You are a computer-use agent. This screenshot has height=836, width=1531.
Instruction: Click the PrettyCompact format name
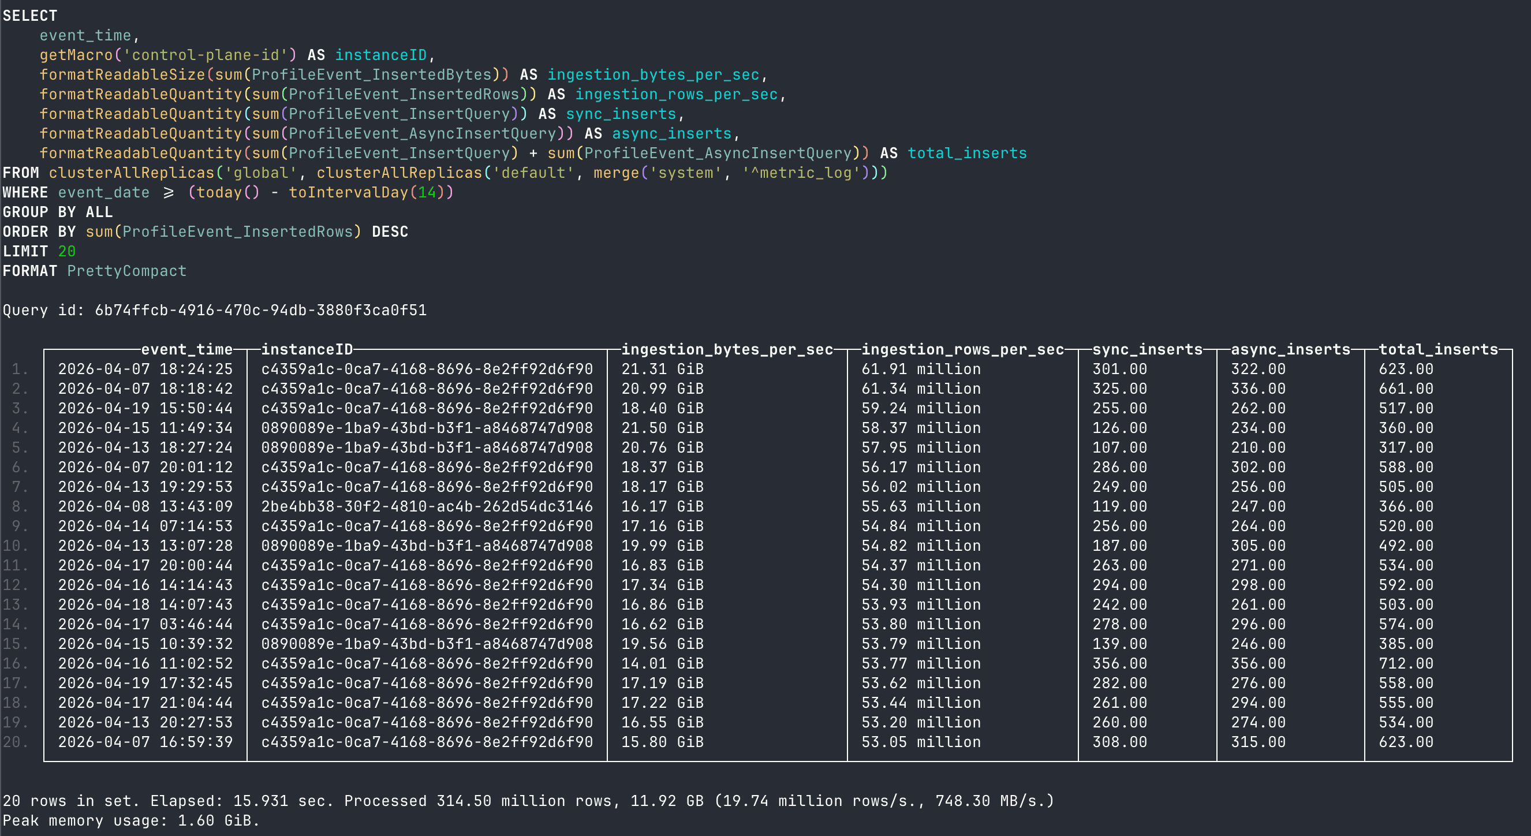(x=126, y=270)
